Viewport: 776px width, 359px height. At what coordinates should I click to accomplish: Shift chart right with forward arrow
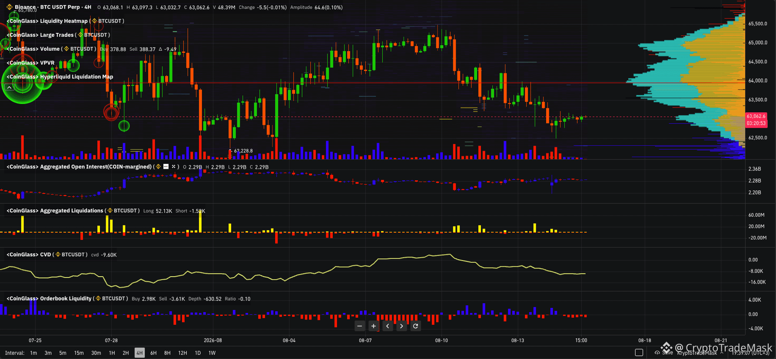(401, 326)
